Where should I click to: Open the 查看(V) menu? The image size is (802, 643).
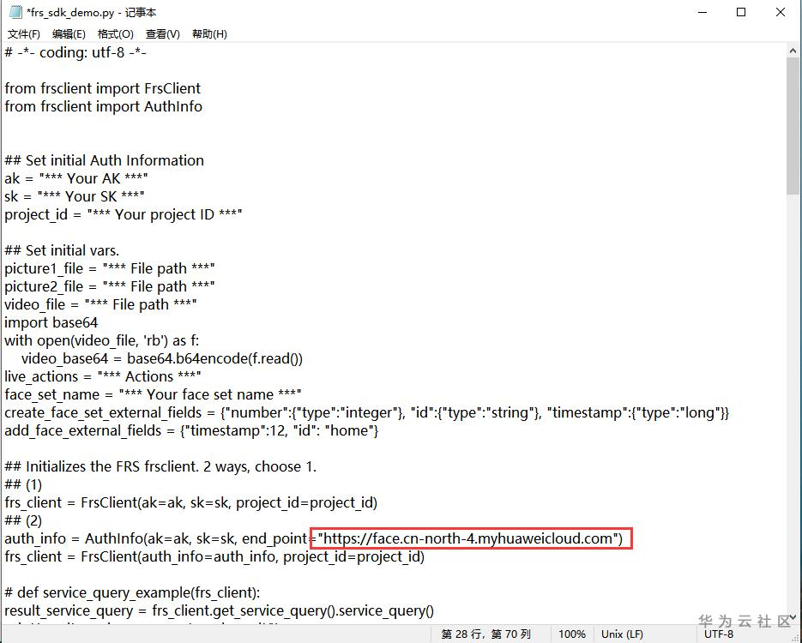163,34
